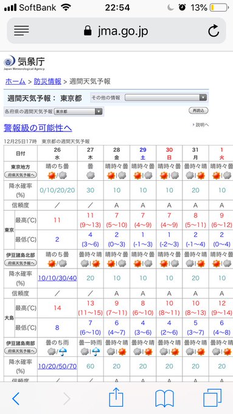Click the ホーム breadcrumb link
Screen dimensions: 233x414
(x=15, y=82)
